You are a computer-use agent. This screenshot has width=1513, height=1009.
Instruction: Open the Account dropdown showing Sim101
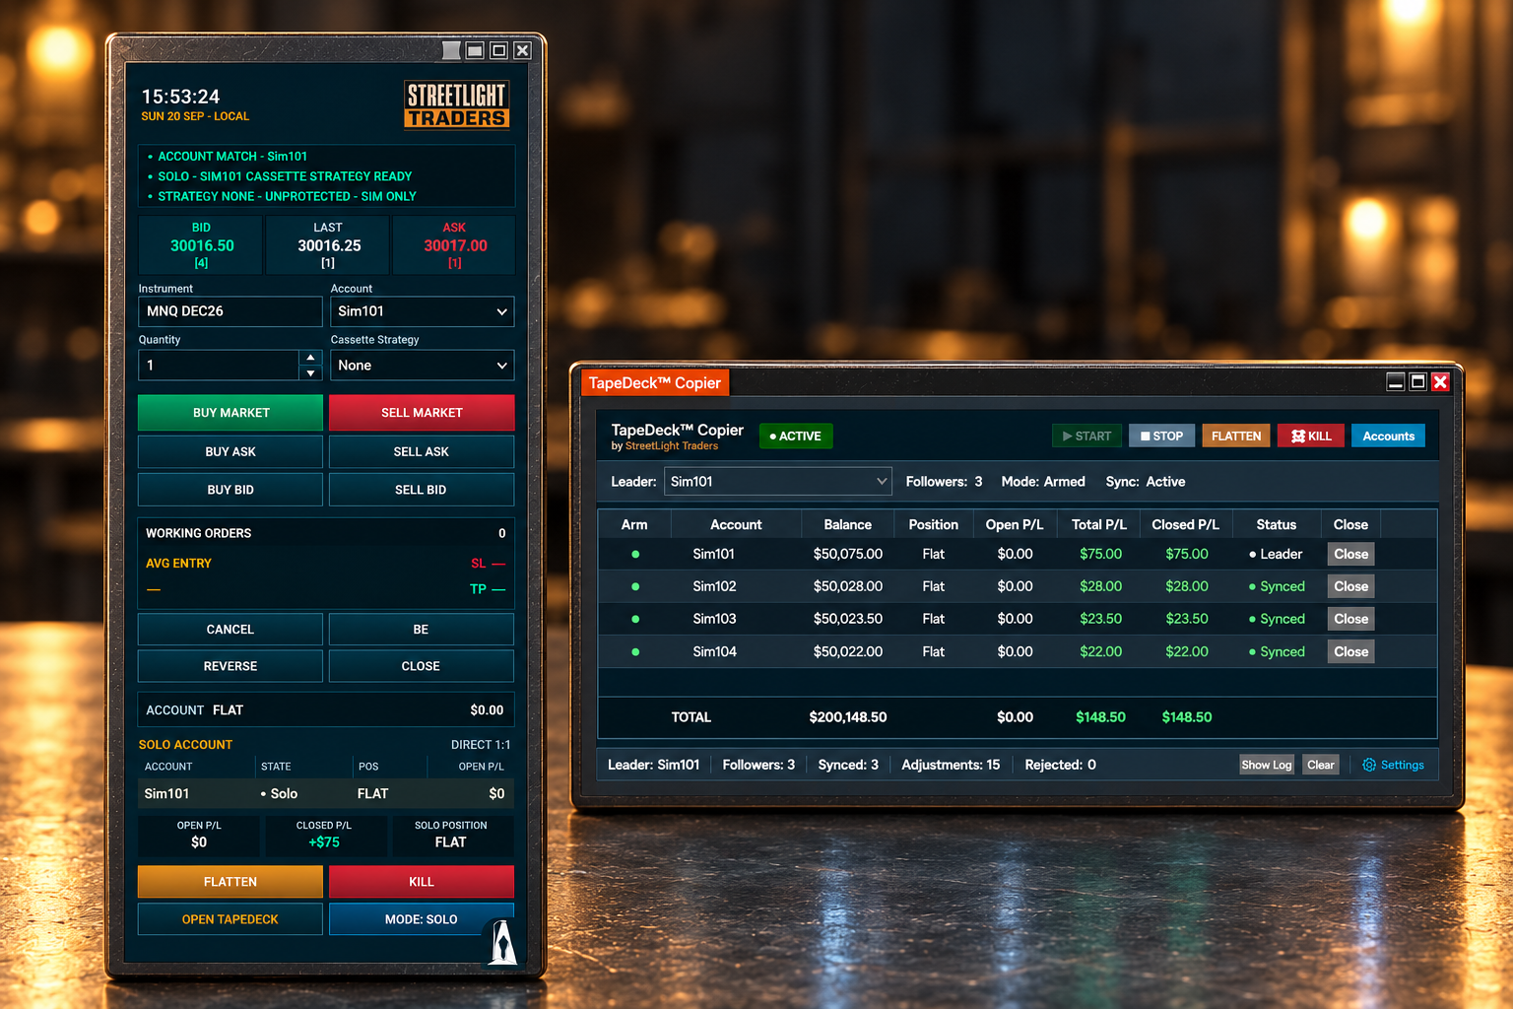(x=423, y=311)
